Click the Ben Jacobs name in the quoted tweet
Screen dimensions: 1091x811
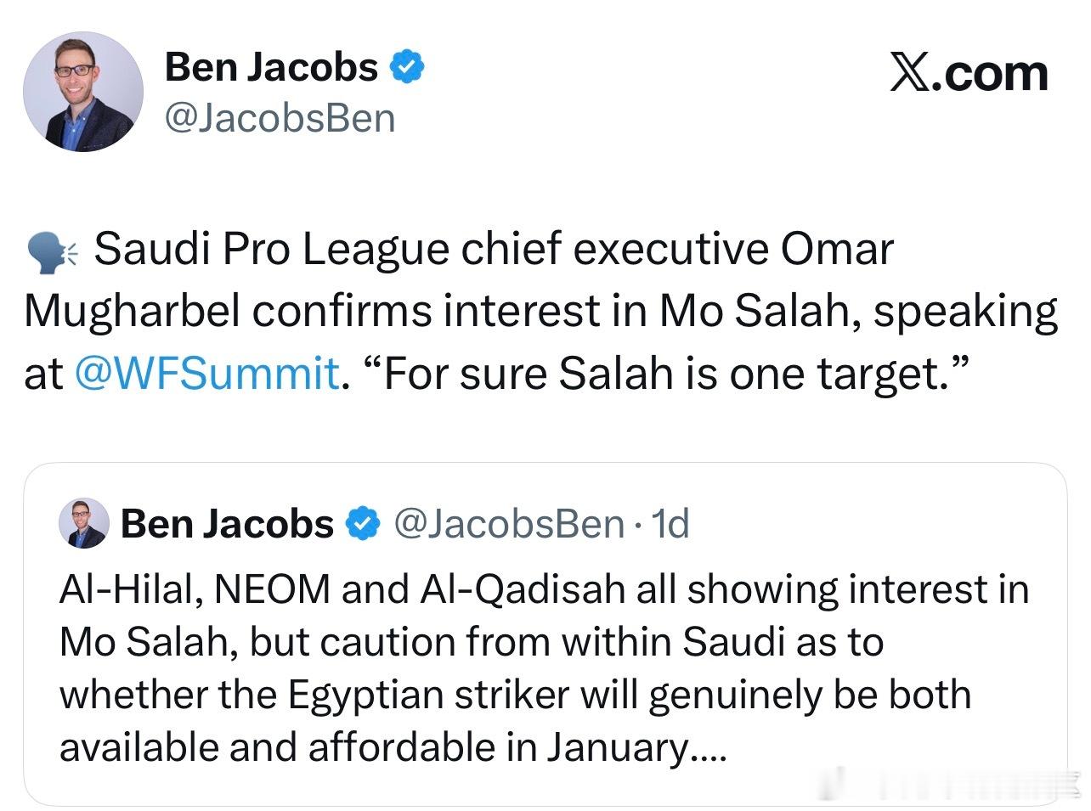pos(227,524)
